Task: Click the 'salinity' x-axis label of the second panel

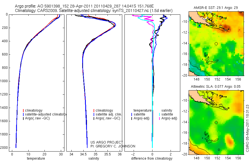Action: coord(94,159)
